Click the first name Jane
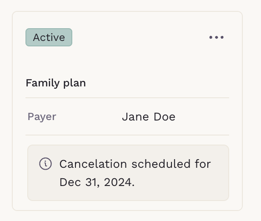This screenshot has height=221, width=261. pyautogui.click(x=136, y=117)
